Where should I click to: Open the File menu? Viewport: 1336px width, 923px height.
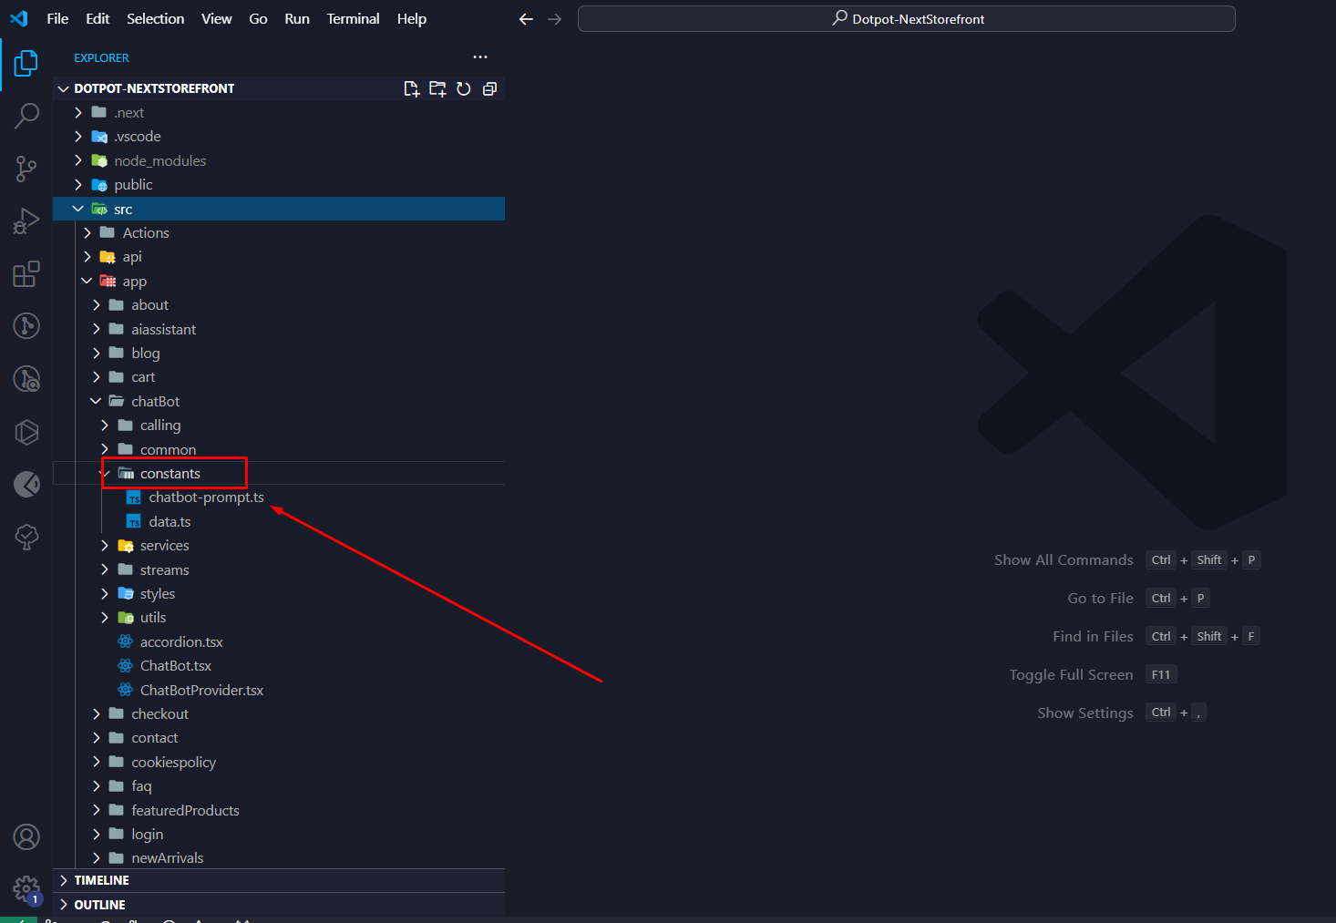coord(57,18)
